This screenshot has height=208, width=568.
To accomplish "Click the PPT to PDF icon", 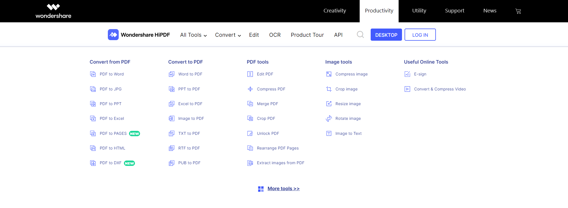I will point(172,89).
